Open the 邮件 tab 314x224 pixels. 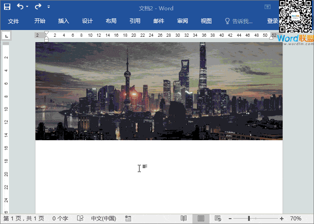(x=159, y=21)
